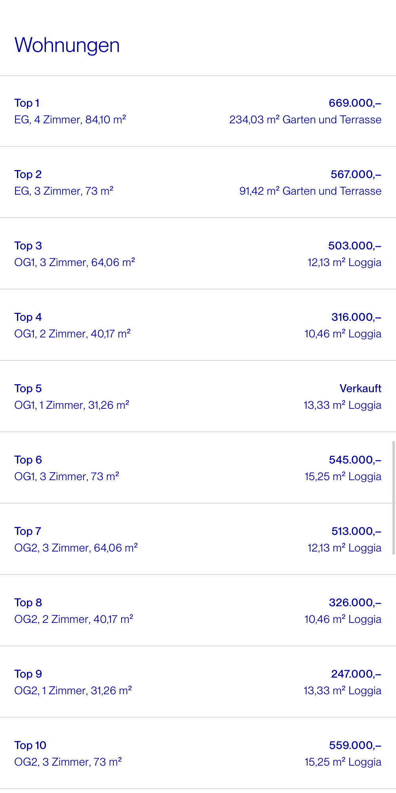Click the 669.000,– price

355,103
